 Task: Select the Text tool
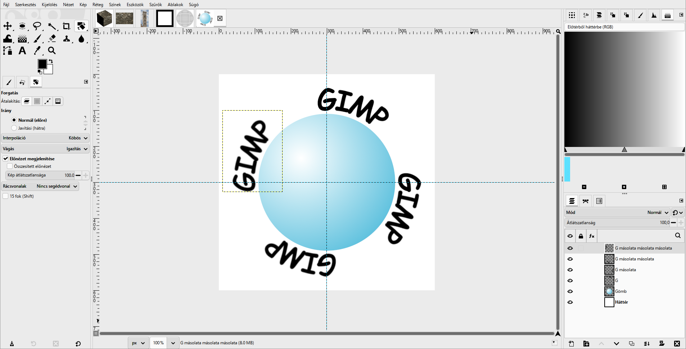22,51
